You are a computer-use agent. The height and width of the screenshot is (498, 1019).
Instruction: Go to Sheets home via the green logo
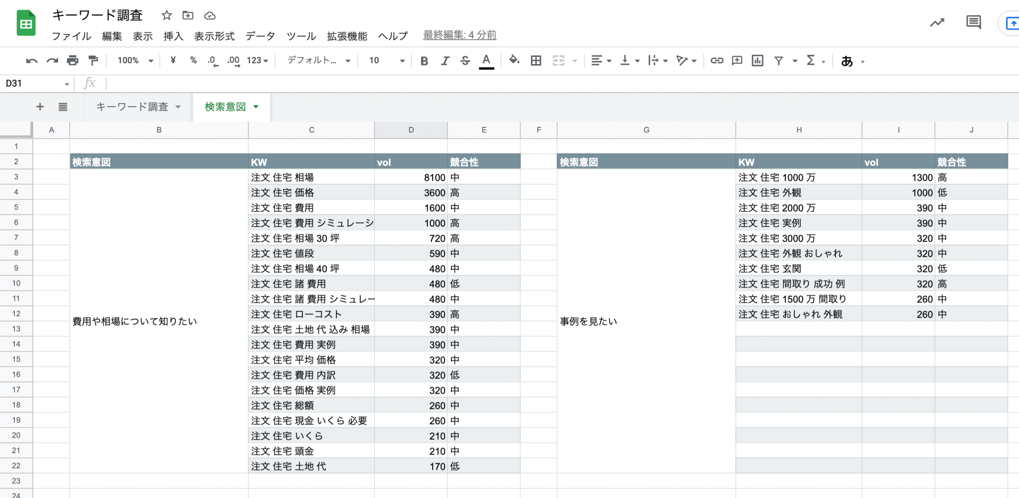coord(26,23)
